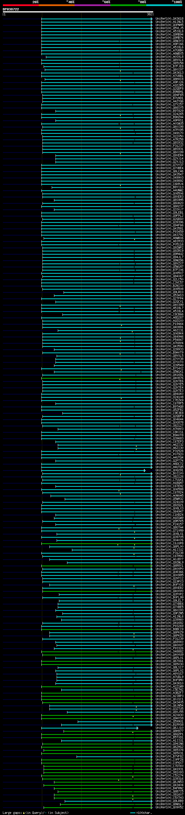This screenshot has height=815, width=185.
Task: Select the UniRef100_A2XA30 label
Action: coord(169,715)
